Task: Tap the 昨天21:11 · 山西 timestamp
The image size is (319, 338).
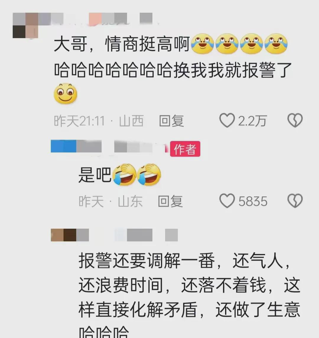Action: coord(99,121)
